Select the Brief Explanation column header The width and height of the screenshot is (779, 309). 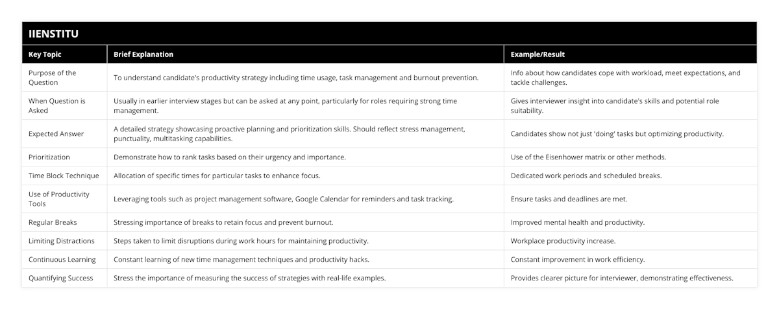[143, 54]
